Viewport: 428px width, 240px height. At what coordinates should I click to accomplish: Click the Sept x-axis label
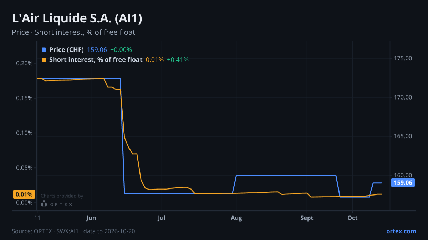click(307, 218)
